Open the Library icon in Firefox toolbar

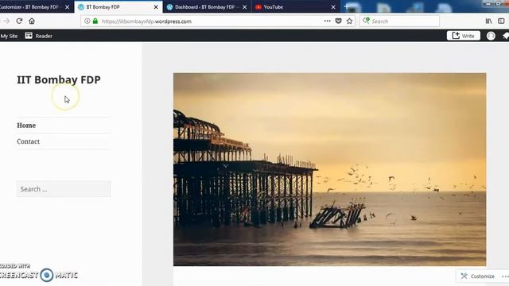(488, 21)
